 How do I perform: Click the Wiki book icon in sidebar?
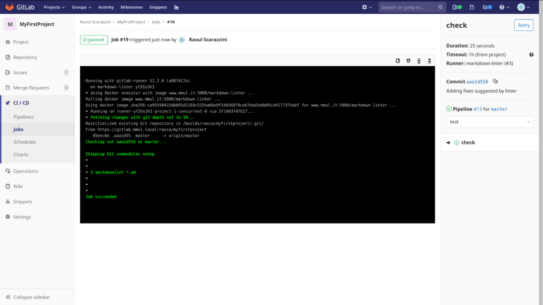coord(7,186)
